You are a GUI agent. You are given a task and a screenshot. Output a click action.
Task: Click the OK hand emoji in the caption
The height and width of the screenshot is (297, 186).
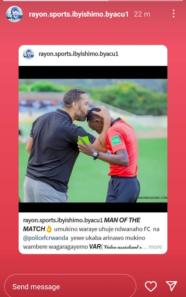point(49,229)
